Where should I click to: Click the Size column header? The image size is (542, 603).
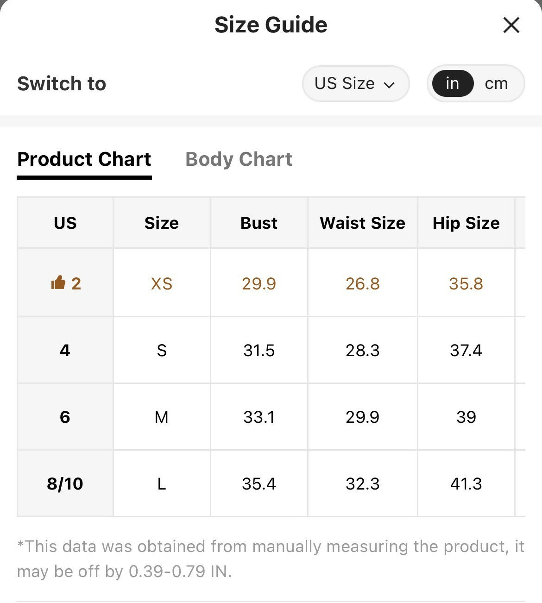pos(162,223)
